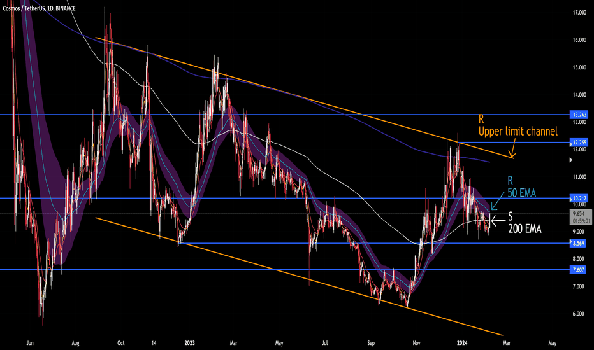Click the 7.000 price axis value
Screen dimensions: 594x350
point(578,287)
